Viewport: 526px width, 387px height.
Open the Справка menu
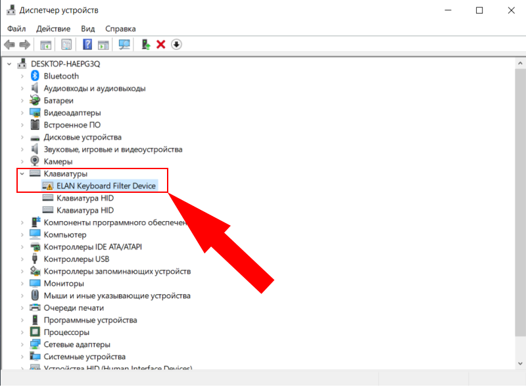(x=120, y=29)
